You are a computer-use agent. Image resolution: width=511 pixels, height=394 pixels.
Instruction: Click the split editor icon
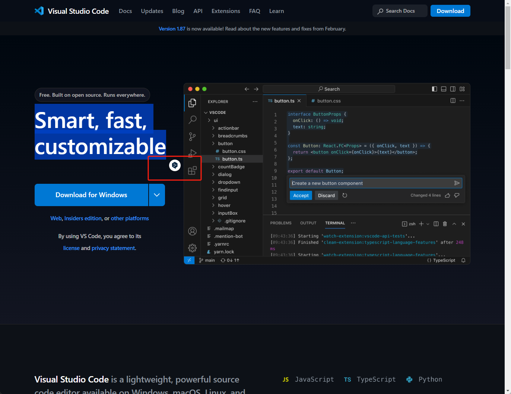point(453,101)
